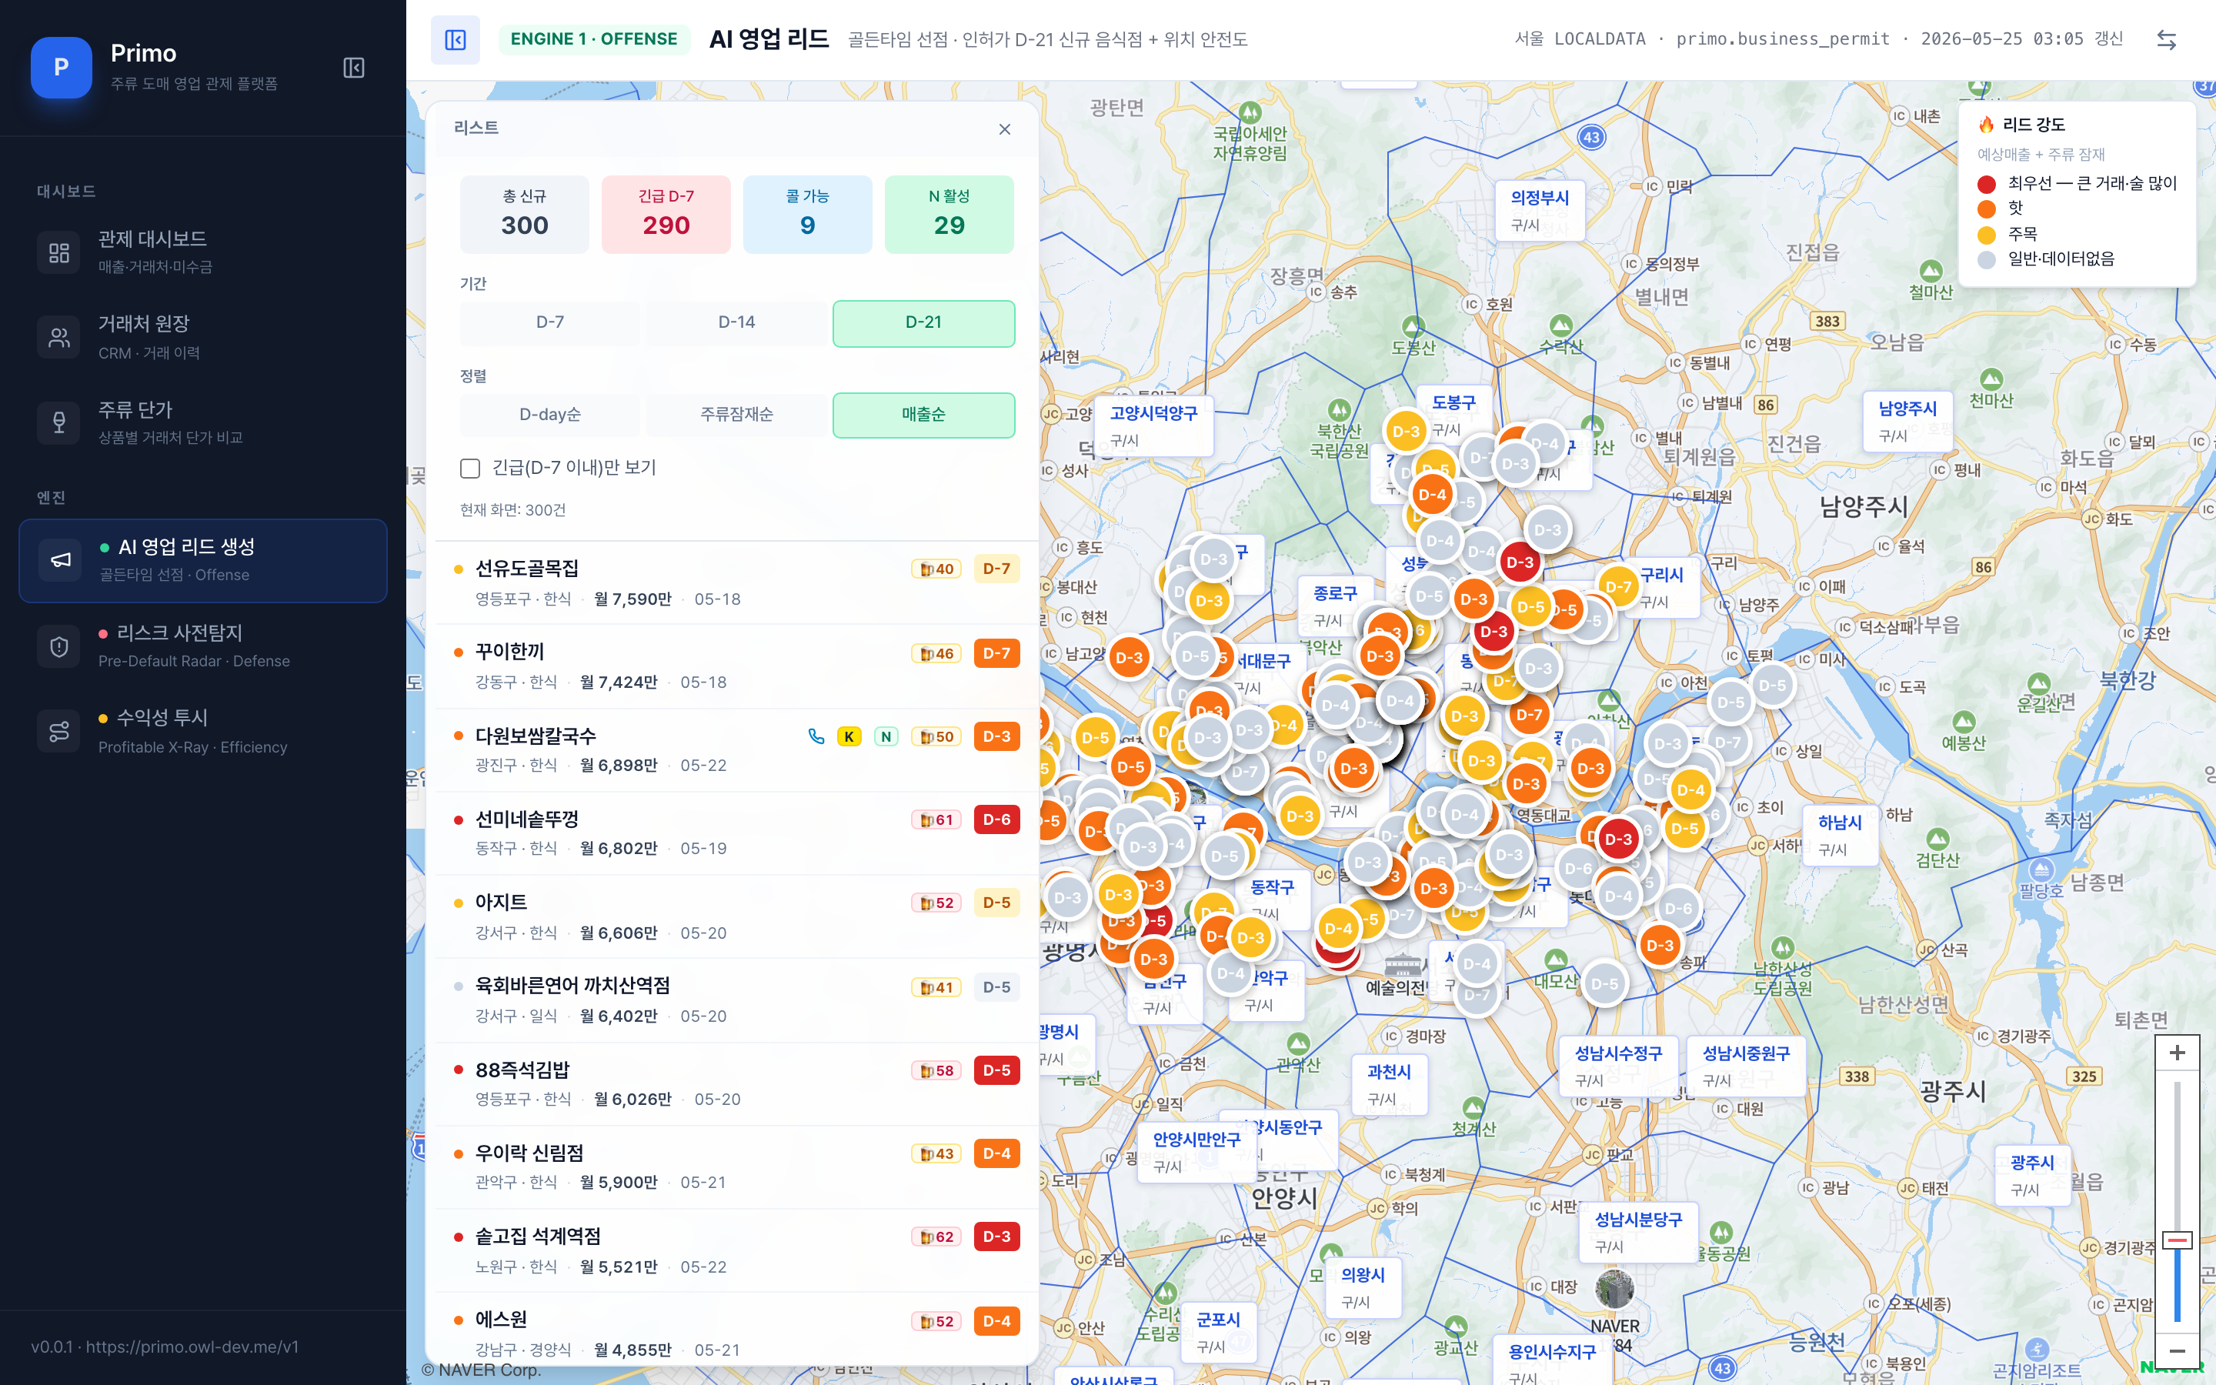Click the 총 신규 300 stat card
The width and height of the screenshot is (2216, 1385).
(525, 215)
